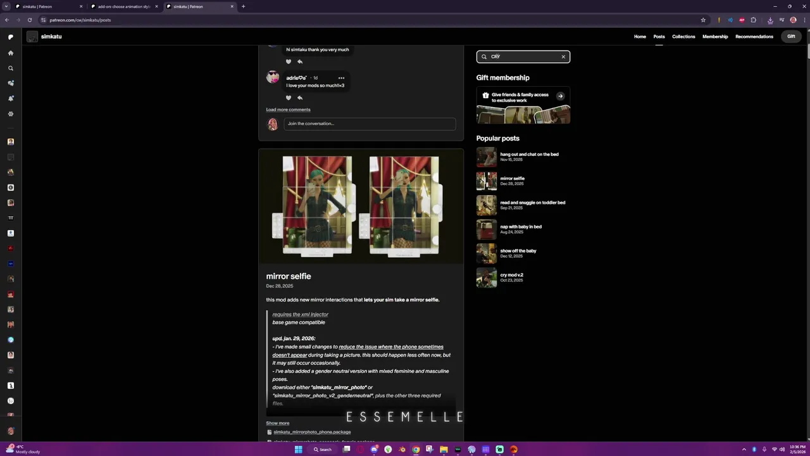Open the Membership nav item
This screenshot has height=456, width=810.
tap(715, 37)
